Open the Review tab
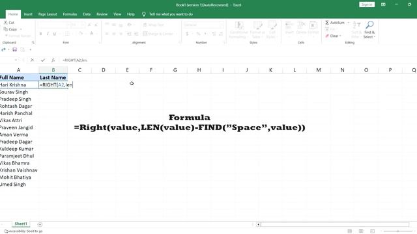Viewport: 417px width, 234px height. click(102, 14)
